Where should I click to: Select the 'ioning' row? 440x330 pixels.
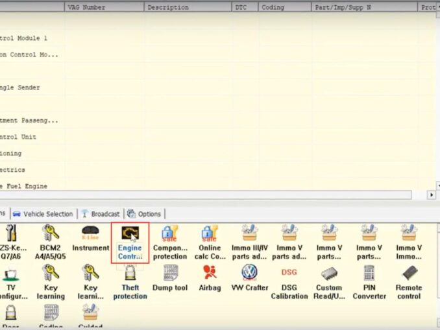pos(217,154)
